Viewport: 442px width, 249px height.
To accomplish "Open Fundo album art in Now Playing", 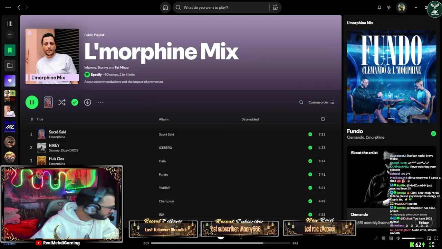I will (x=392, y=77).
